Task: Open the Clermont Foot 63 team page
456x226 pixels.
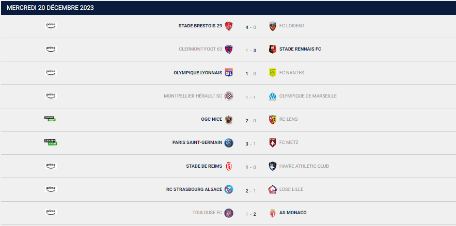Action: 200,49
